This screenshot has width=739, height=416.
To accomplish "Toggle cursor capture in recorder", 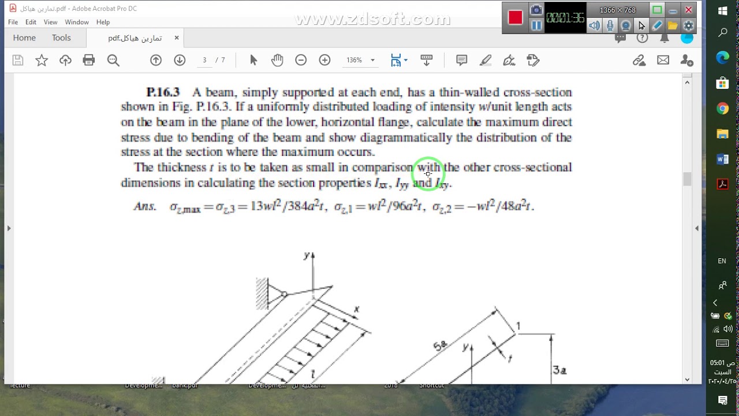I will click(x=641, y=25).
